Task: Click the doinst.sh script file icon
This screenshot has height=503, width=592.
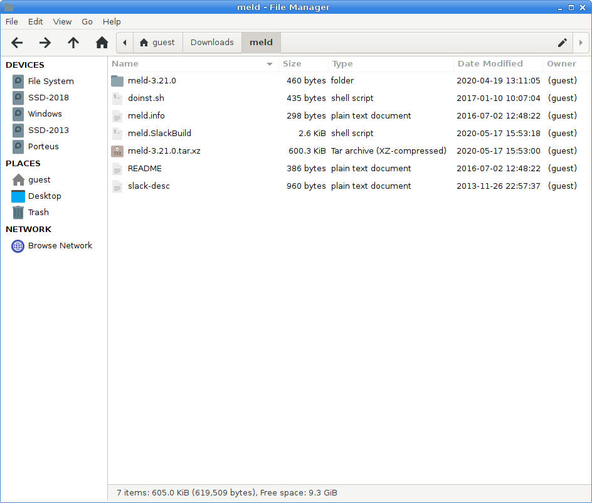Action: (x=117, y=98)
